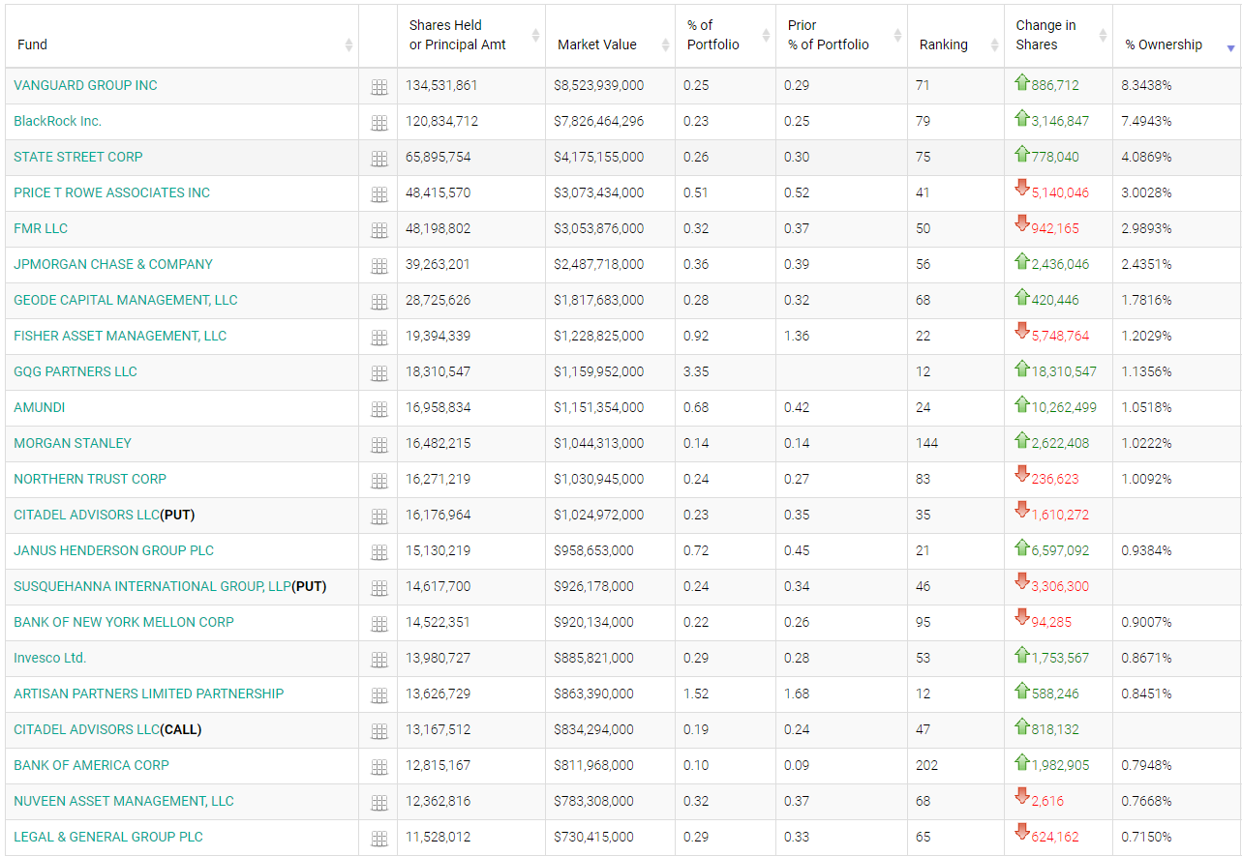Open ARTISAN PARTNERS LIMITED PARTNERSHIP link
Image resolution: width=1242 pixels, height=856 pixels.
149,694
